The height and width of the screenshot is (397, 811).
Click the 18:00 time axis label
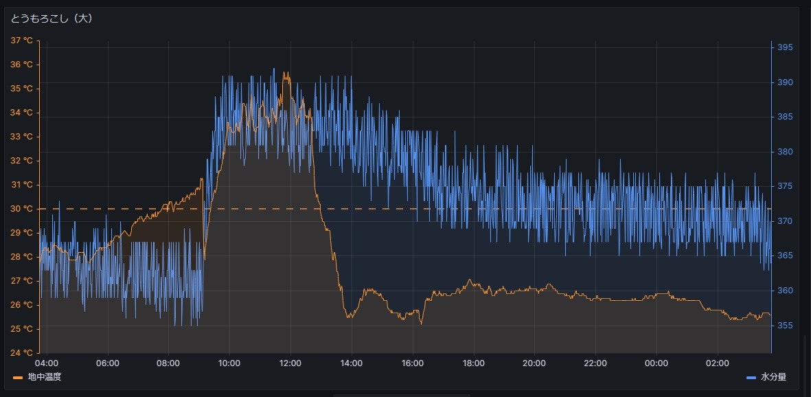(474, 363)
